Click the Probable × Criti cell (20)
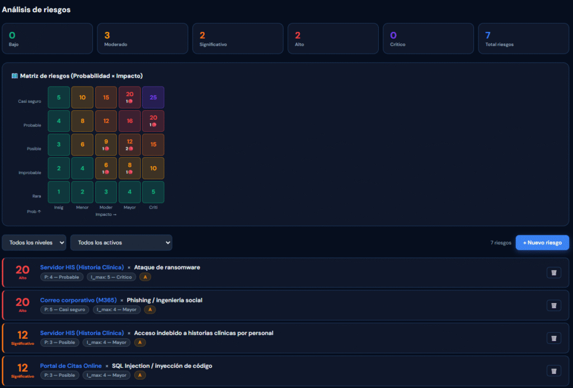This screenshot has height=388, width=573. pos(153,121)
